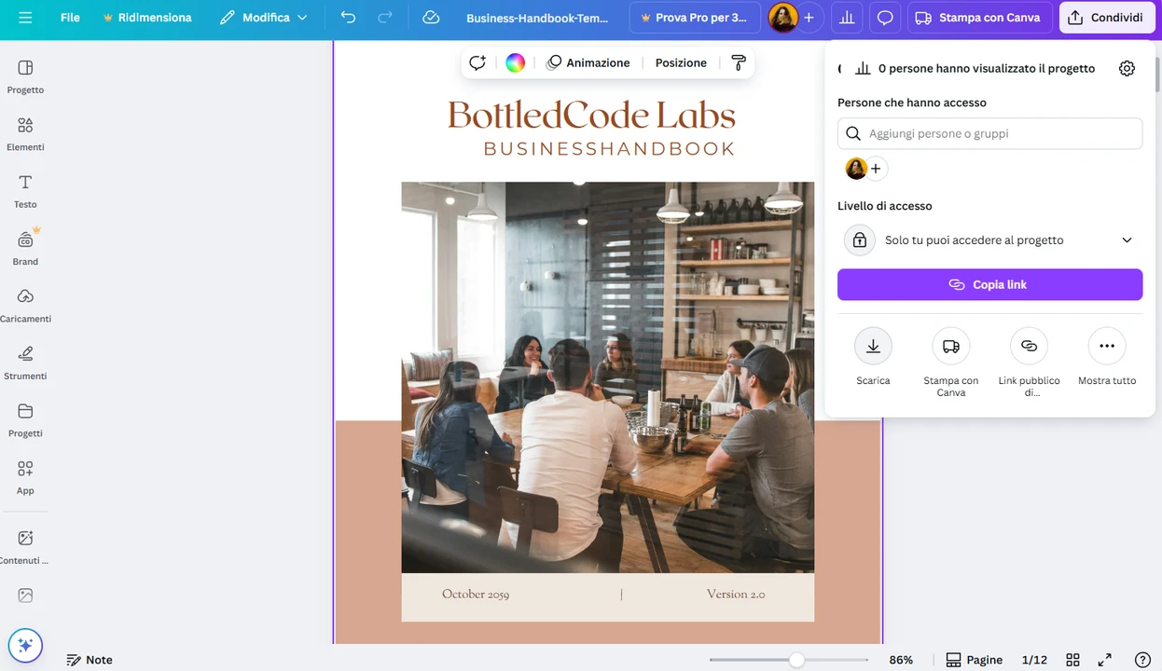Screen dimensions: 1162x671
Task: Open the Note panel at bottom
Action: pos(90,660)
